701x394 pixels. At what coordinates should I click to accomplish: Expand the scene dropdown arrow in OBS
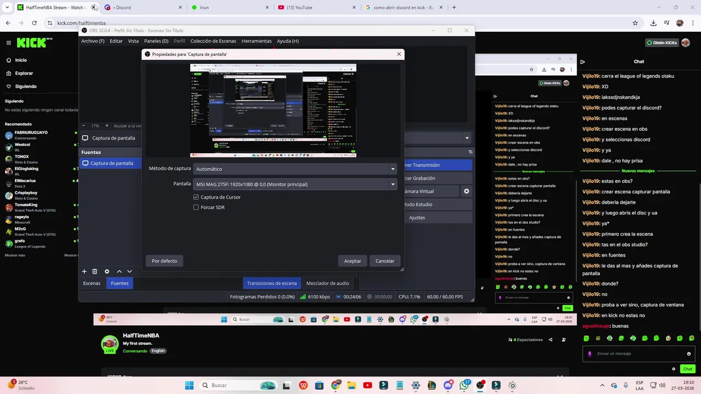tap(467, 138)
